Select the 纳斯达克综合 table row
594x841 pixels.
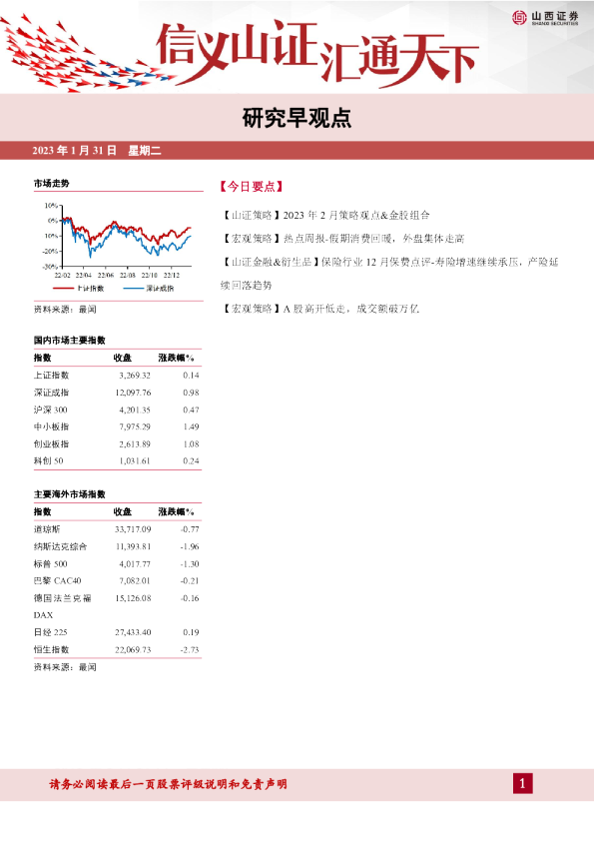(117, 546)
